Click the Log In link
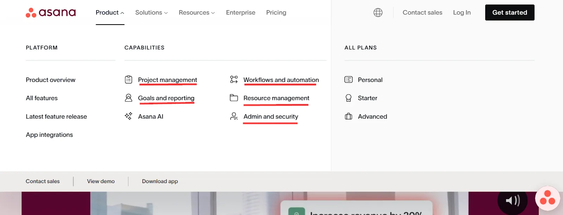This screenshot has width=563, height=215. coord(462,13)
